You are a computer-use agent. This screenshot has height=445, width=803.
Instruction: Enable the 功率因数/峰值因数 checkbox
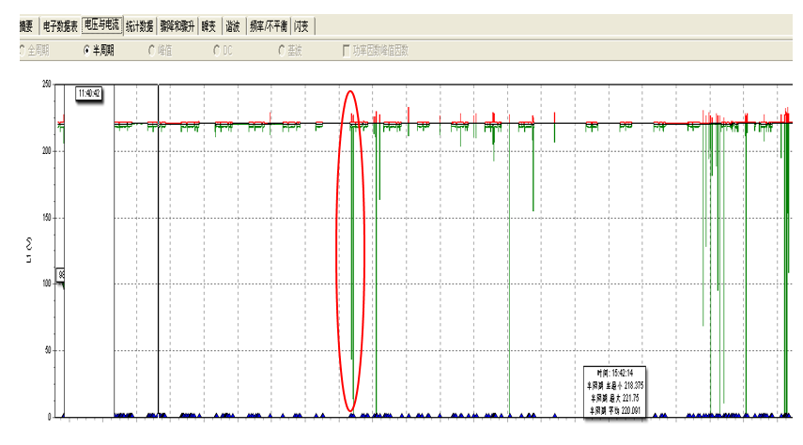point(347,49)
